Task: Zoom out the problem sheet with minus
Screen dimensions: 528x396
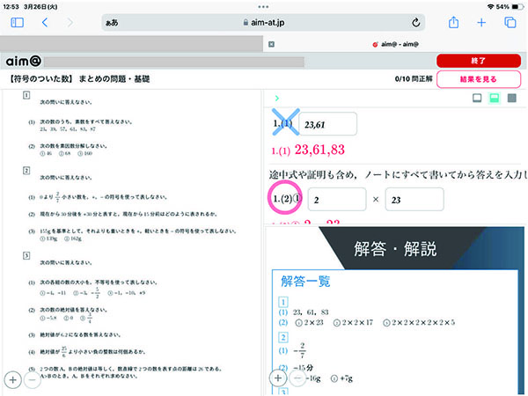Action: (33, 380)
